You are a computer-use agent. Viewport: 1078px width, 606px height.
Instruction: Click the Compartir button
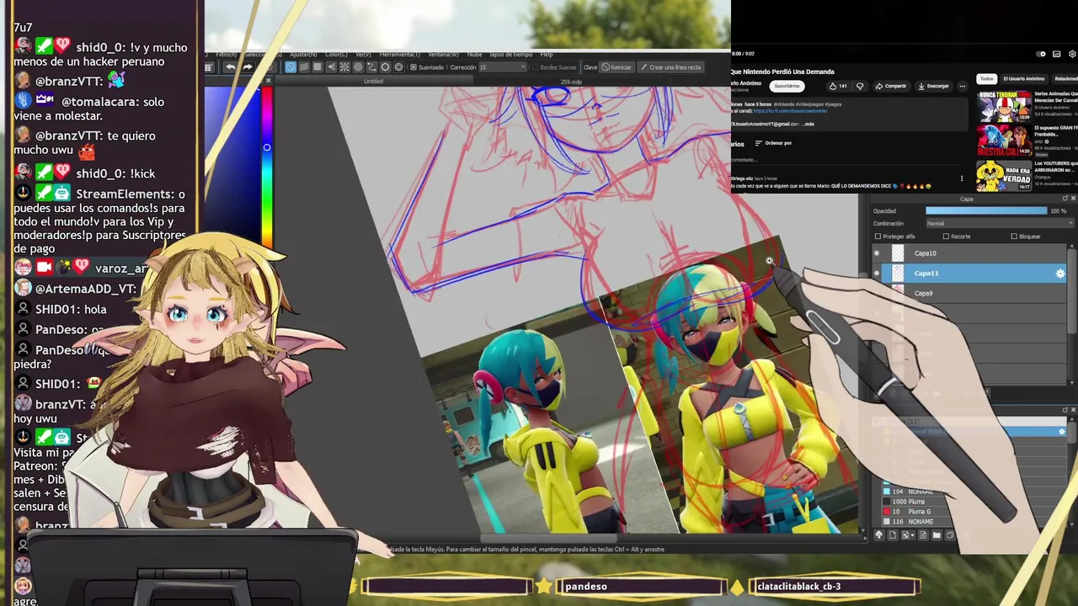point(892,86)
